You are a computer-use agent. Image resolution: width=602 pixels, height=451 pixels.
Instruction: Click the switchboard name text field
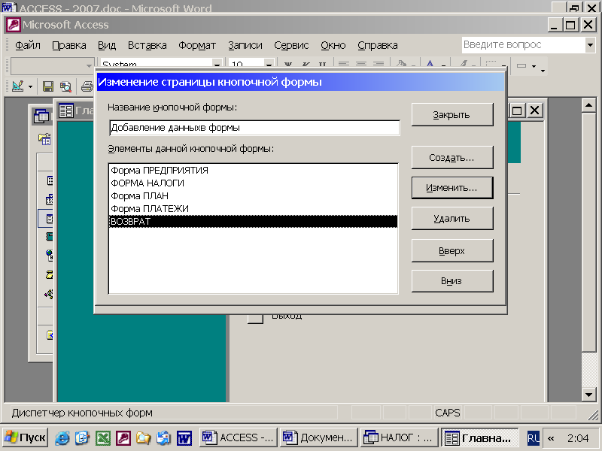254,128
